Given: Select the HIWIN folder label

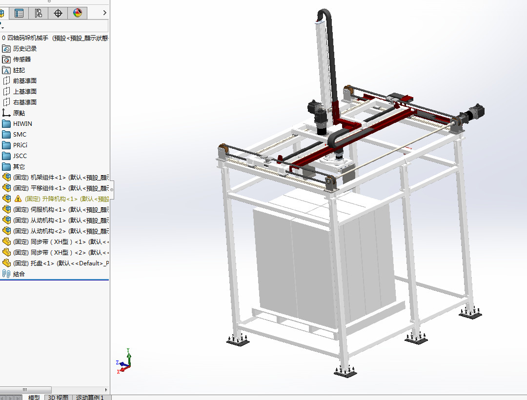Looking at the screenshot, I should pyautogui.click(x=22, y=123).
